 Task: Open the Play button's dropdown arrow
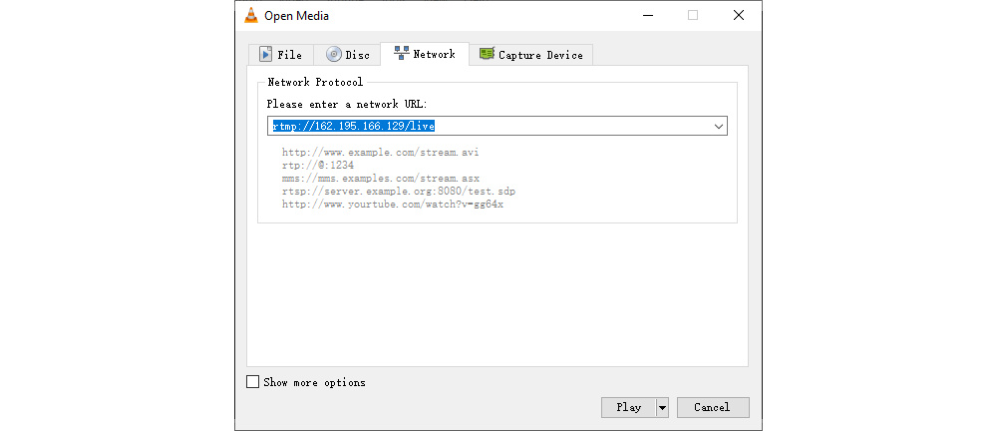click(662, 407)
